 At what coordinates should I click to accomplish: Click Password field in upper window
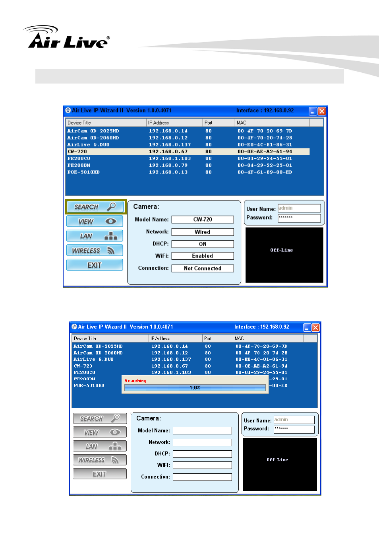[299, 218]
